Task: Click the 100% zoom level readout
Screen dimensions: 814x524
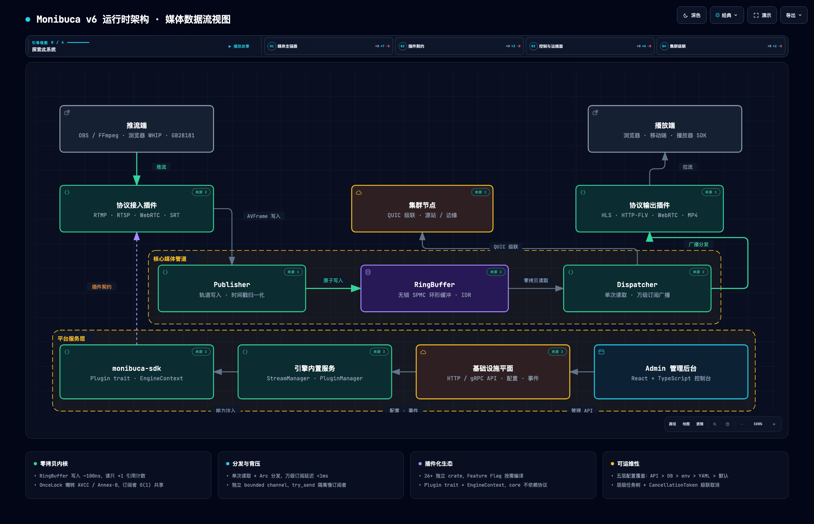Action: pyautogui.click(x=758, y=424)
